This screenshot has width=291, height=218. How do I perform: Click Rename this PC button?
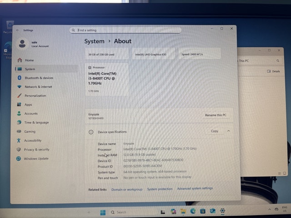[x=216, y=115]
